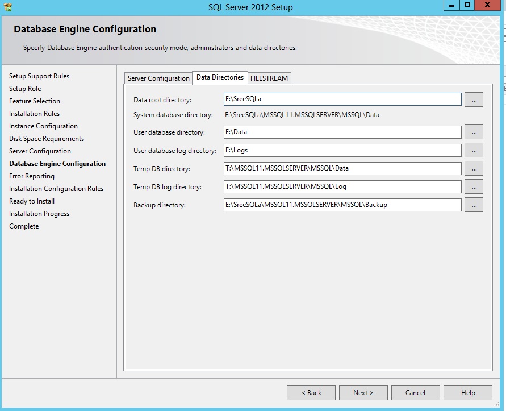This screenshot has width=506, height=411.
Task: Edit the Temp DB directory path field
Action: pos(342,168)
